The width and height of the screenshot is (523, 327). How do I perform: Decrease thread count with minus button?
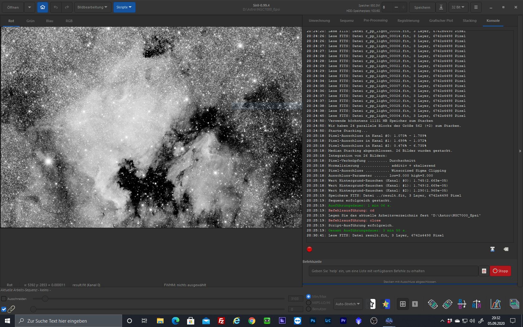click(396, 7)
